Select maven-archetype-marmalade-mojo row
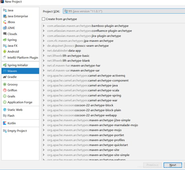The image size is (185, 170). coord(114,125)
